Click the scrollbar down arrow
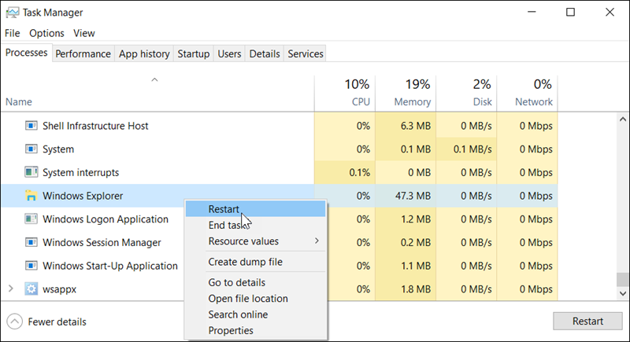Image resolution: width=630 pixels, height=342 pixels. tap(623, 293)
